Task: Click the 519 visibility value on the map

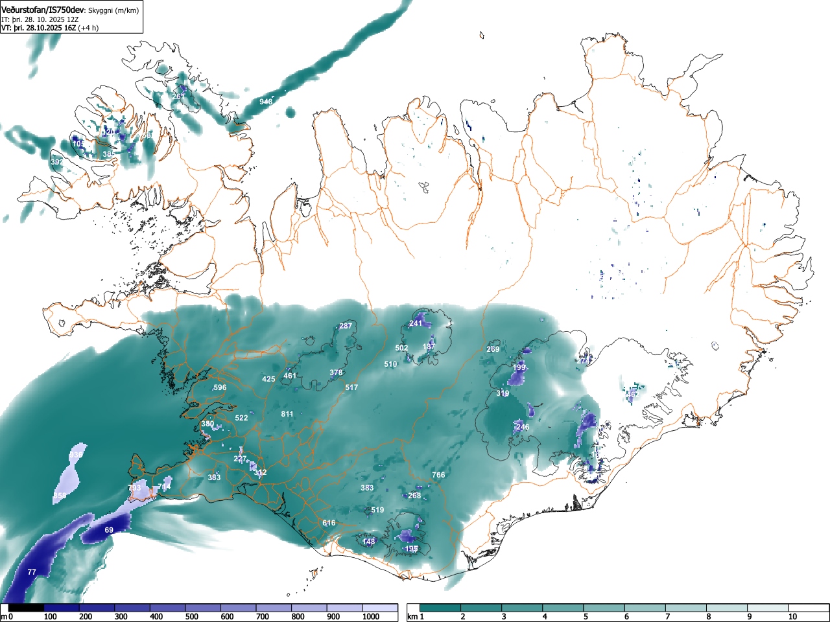Action: (x=377, y=510)
